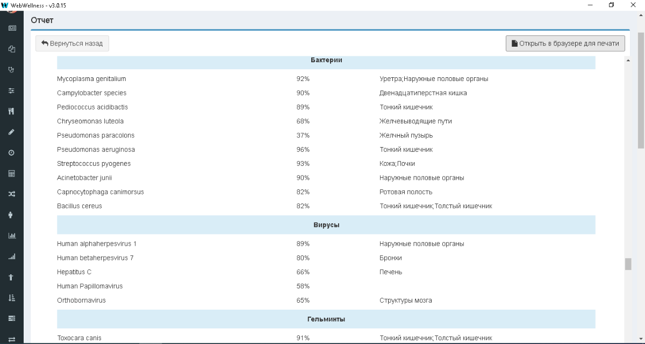Click the up arrow sidebar icon

coord(12,277)
